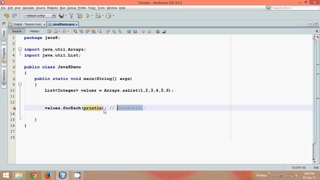Open Back history dropdown arrow in editor

[59, 31]
